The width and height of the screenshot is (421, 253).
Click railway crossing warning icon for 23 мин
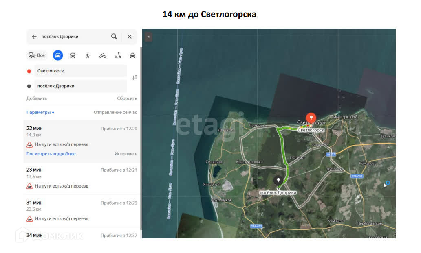click(x=29, y=186)
